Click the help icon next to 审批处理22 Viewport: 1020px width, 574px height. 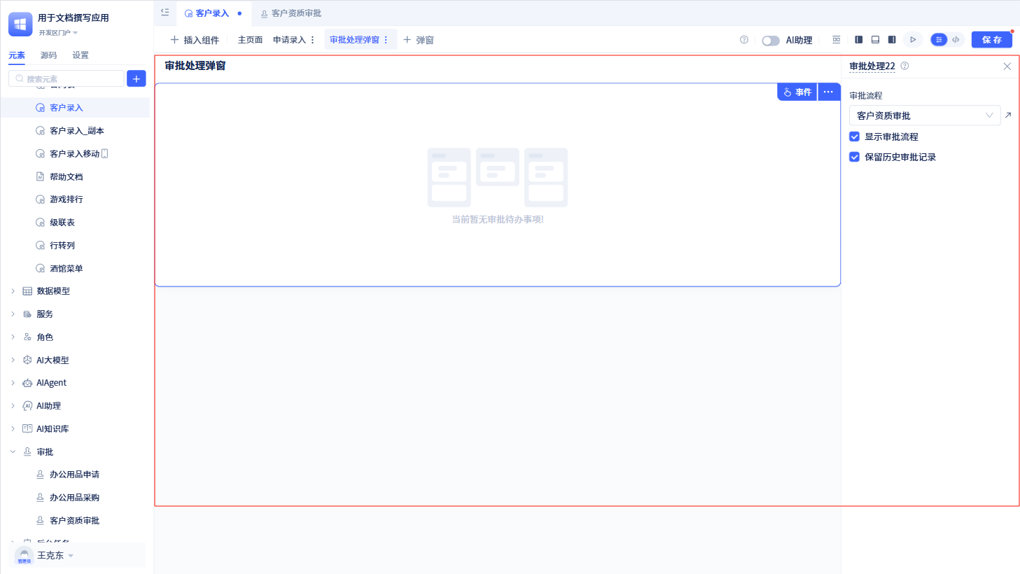(904, 66)
